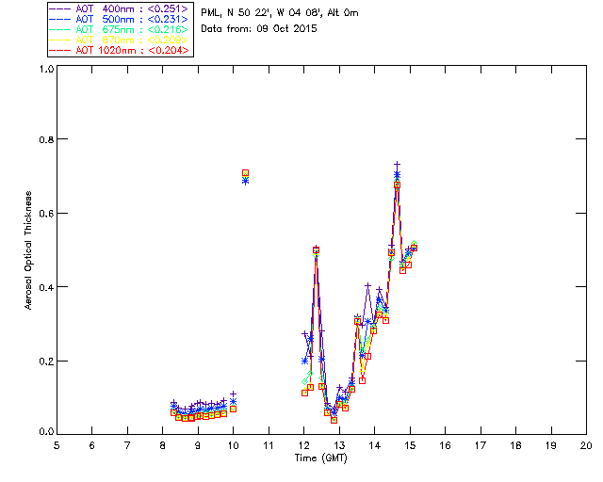Click the x-axis tick label 6
Screen dimensions: 603x482
tap(92, 445)
